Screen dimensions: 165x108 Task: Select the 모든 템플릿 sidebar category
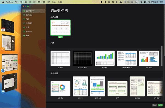34,11
